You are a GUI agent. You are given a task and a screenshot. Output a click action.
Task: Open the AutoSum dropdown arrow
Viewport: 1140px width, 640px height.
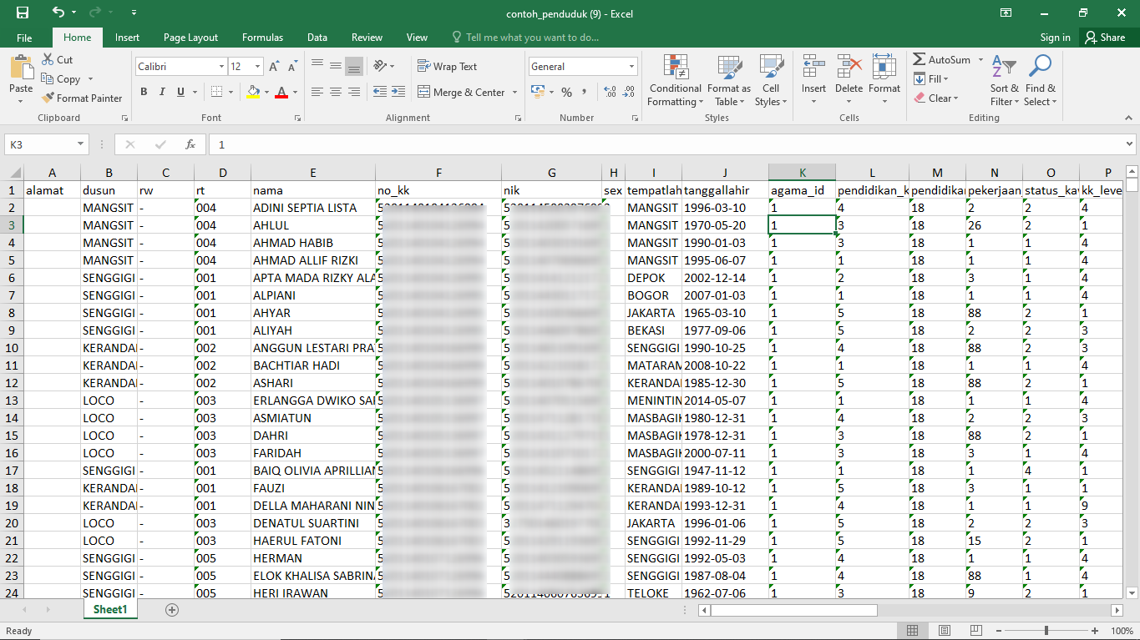pyautogui.click(x=980, y=60)
